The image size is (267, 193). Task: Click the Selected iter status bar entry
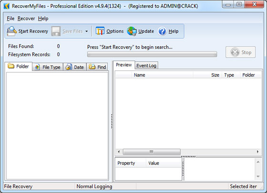(243, 186)
